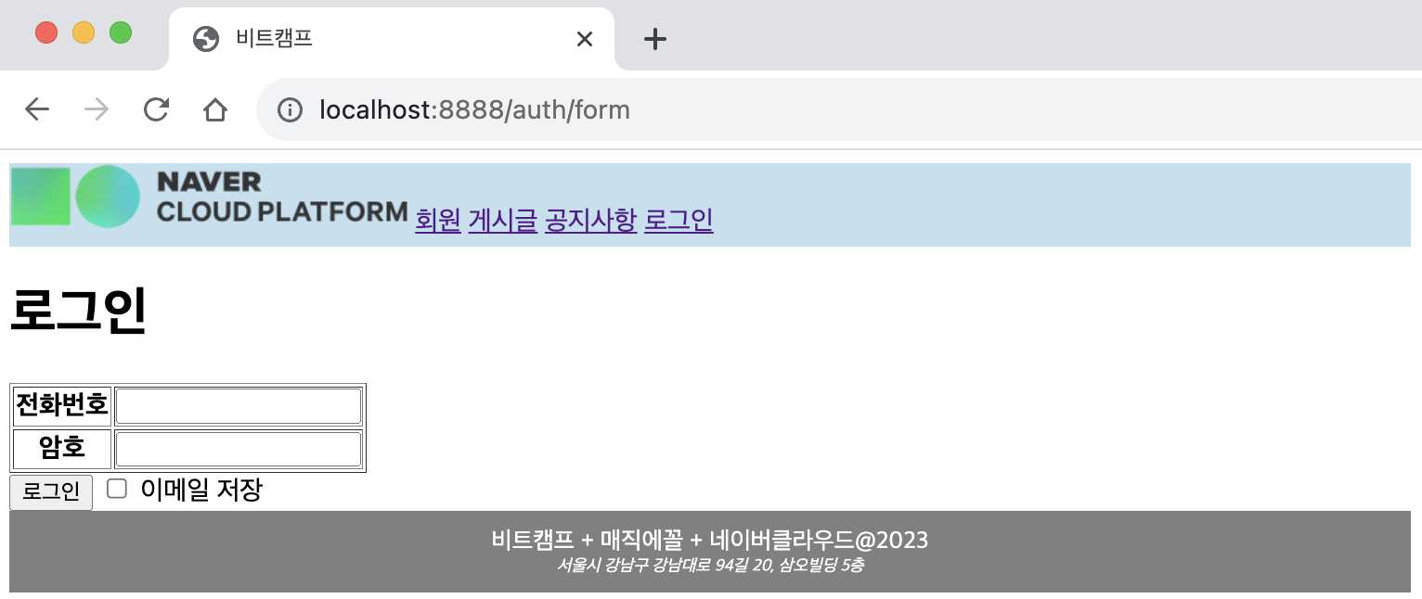1422x599 pixels.
Task: Go to the 공지사항 link
Action: (x=590, y=220)
